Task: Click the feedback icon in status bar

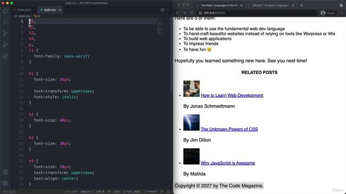Action: click(x=162, y=192)
